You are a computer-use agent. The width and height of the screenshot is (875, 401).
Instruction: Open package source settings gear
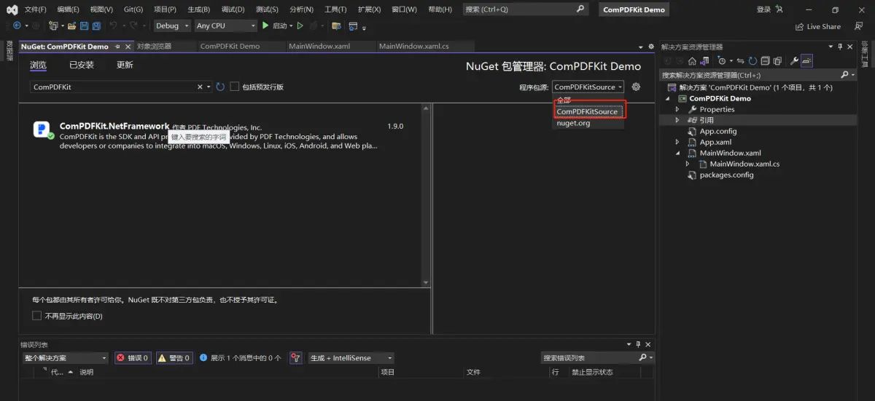click(x=636, y=87)
